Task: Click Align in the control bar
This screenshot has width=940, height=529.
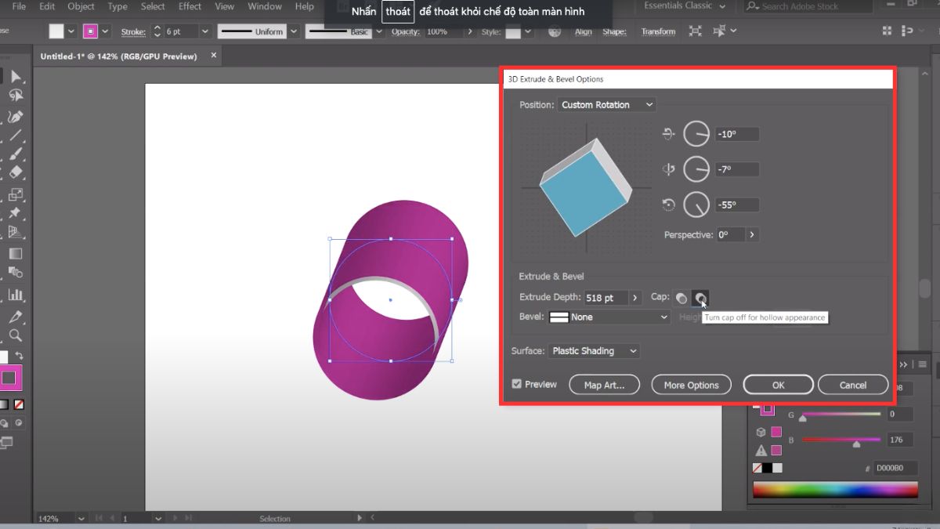Action: pos(584,32)
